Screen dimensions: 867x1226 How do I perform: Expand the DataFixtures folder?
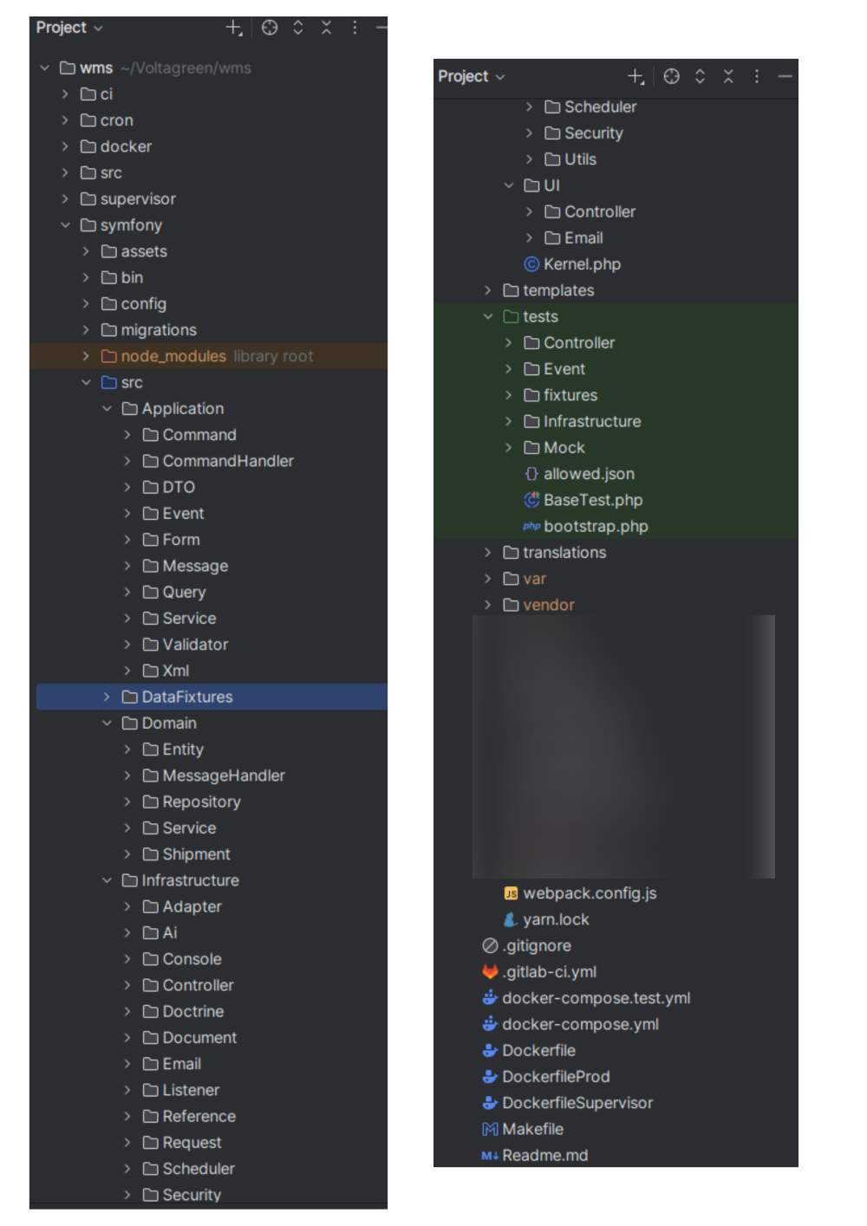(106, 697)
